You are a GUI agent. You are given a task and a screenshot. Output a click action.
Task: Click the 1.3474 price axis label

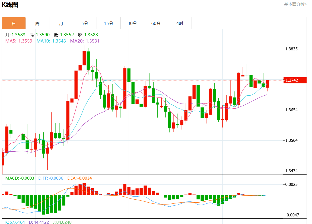[291, 171]
